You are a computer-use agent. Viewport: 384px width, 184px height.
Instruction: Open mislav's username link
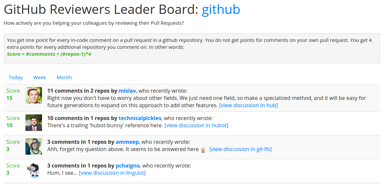tap(127, 91)
